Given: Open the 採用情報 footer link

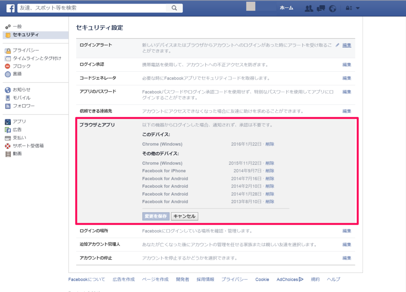Looking at the screenshot, I should (205, 279).
